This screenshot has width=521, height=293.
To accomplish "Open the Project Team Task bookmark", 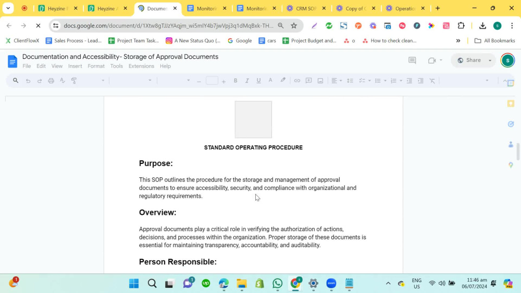I will 133,41.
